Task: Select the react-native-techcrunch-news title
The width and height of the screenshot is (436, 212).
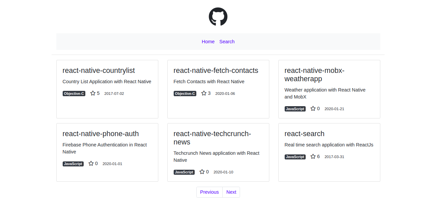Action: click(x=212, y=138)
